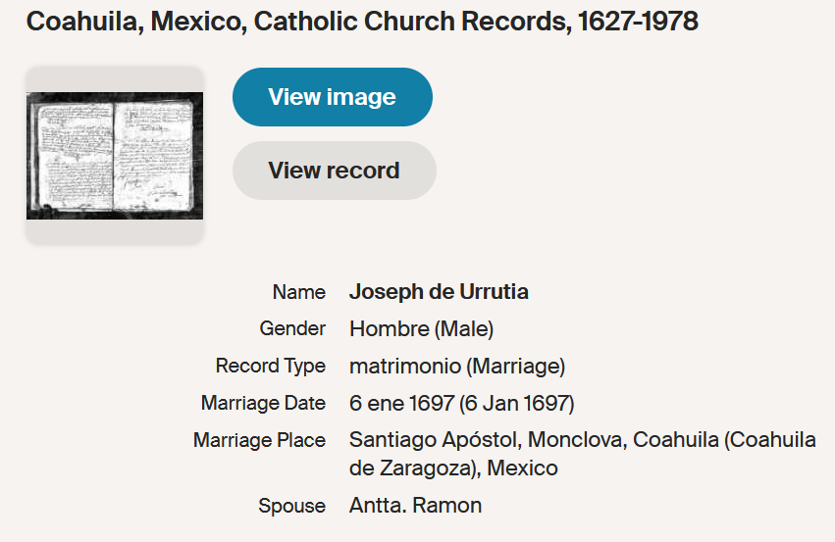Click the Marriage Place label

point(259,440)
